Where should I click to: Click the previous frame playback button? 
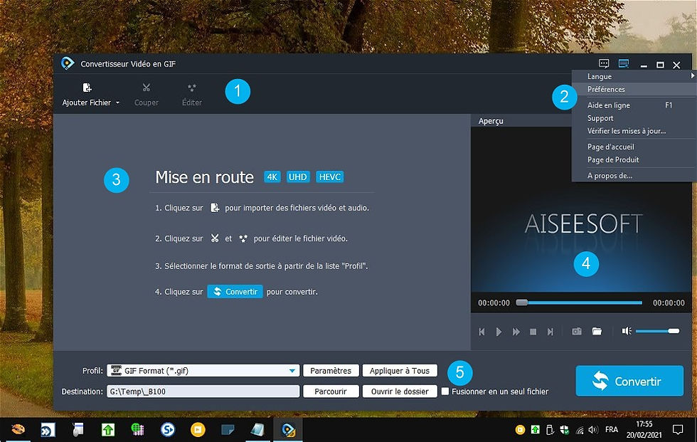click(x=482, y=332)
